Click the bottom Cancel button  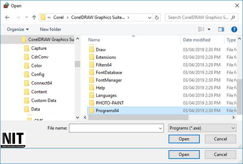(220, 155)
